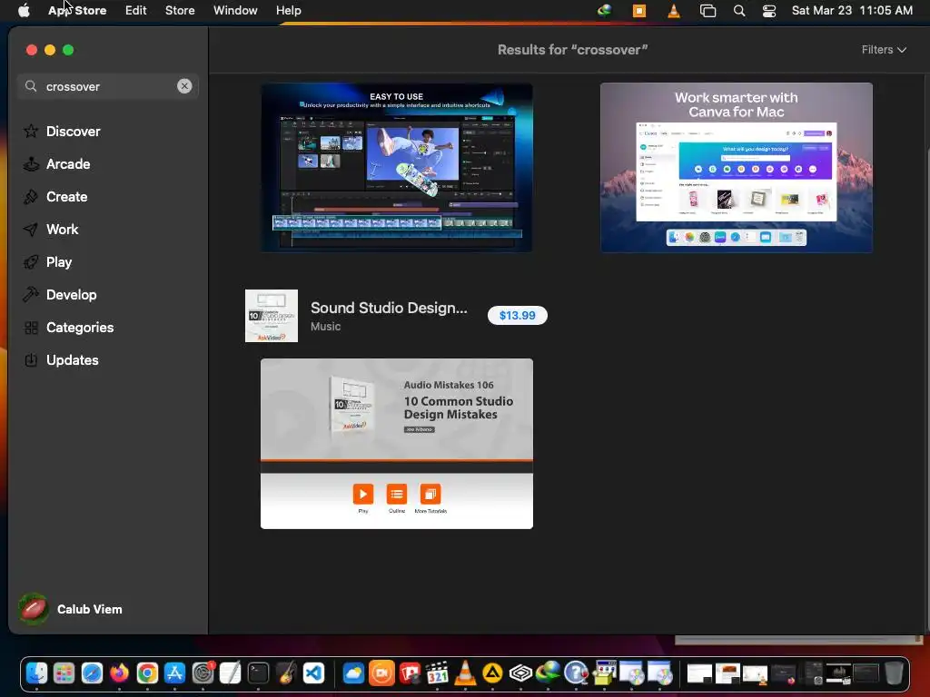Open the orange screen recorder dock icon

[x=381, y=673]
